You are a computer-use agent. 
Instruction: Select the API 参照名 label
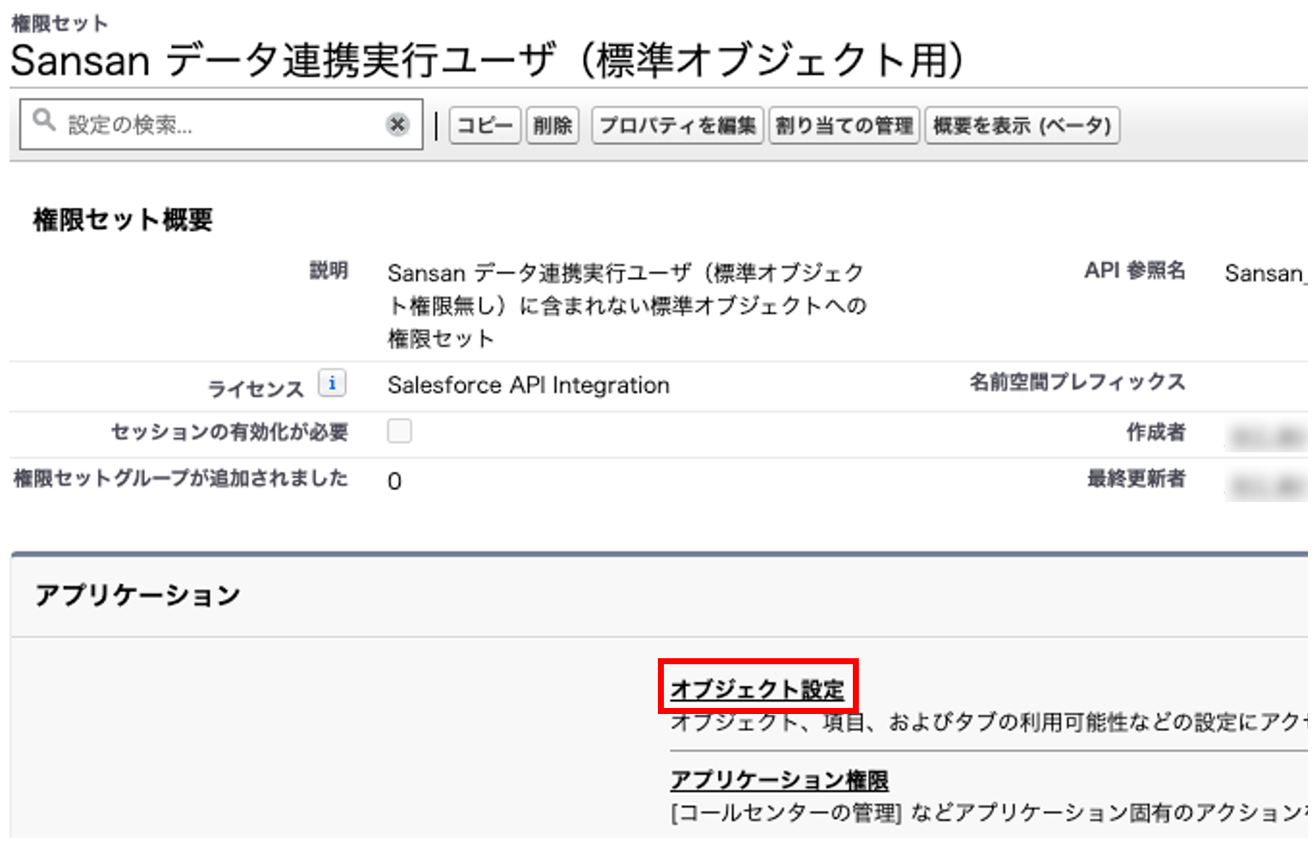click(x=1135, y=270)
